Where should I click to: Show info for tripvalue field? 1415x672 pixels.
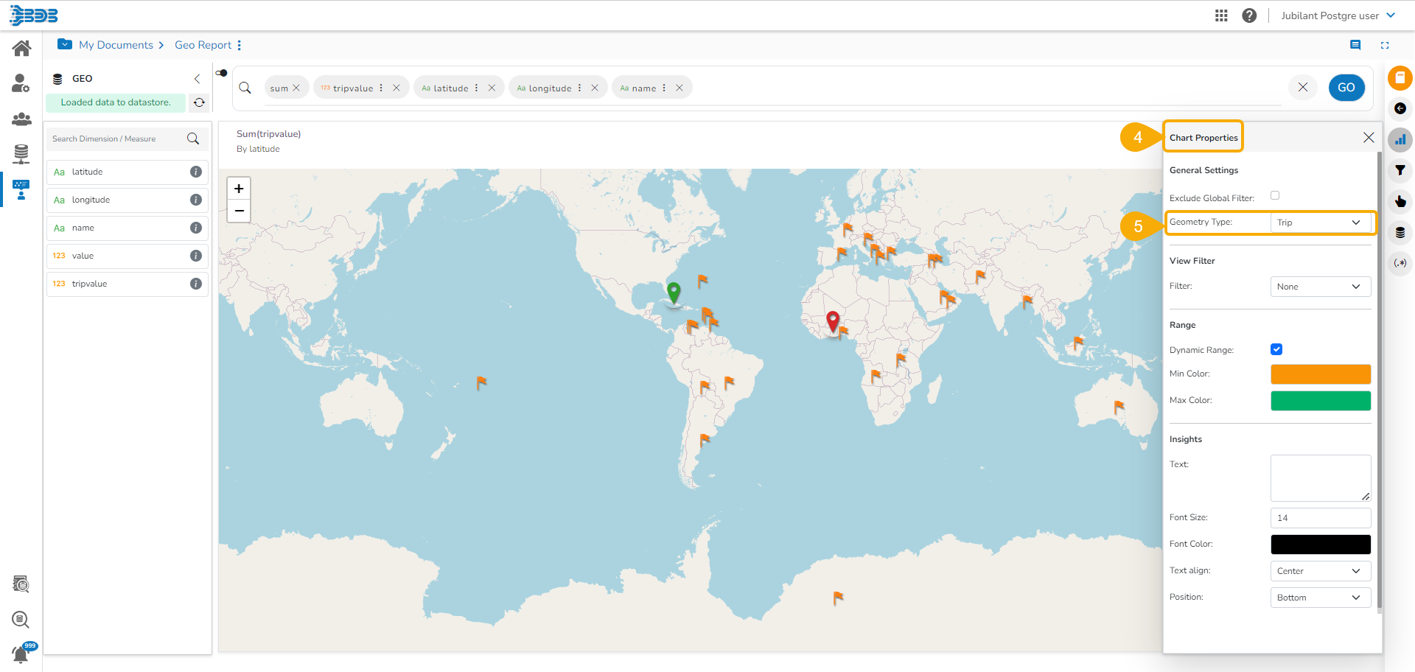[x=196, y=284]
